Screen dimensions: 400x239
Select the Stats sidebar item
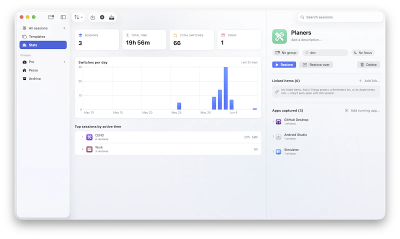pos(43,45)
